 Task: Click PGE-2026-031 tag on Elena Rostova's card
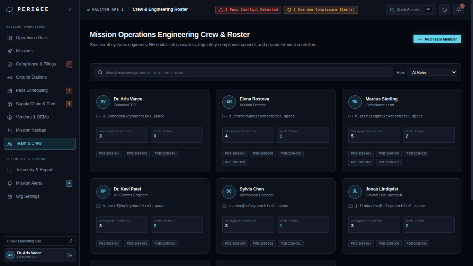[235, 162]
